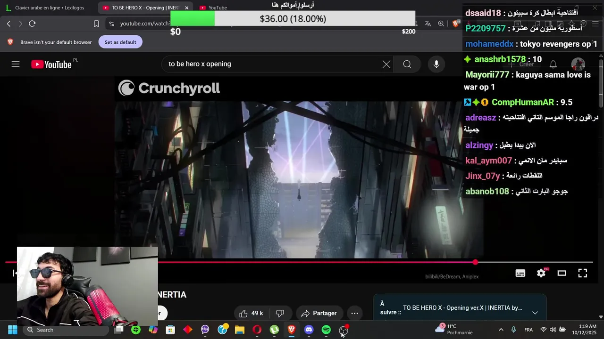Open the weather widget showing 11°C
Viewport: 604px width, 339px height.
tap(453, 330)
